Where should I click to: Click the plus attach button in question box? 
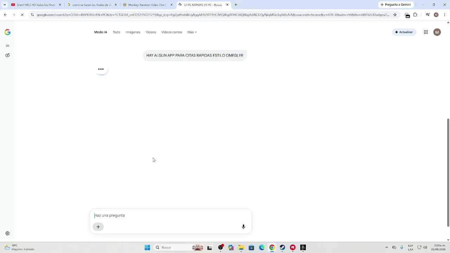[98, 227]
